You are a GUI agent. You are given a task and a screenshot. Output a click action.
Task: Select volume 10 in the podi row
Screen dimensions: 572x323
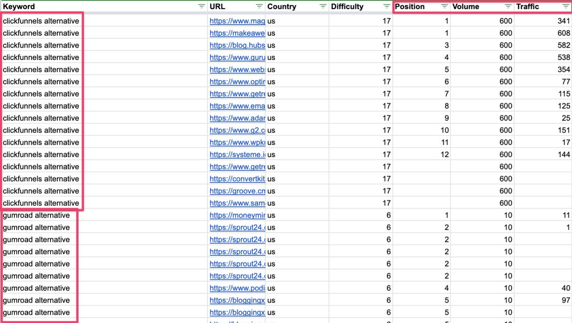click(x=509, y=288)
